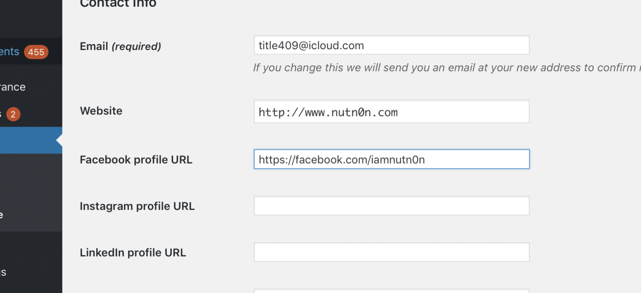Open the submenu entry ending in "e"
Viewport: 641px width, 293px height.
pos(2,215)
